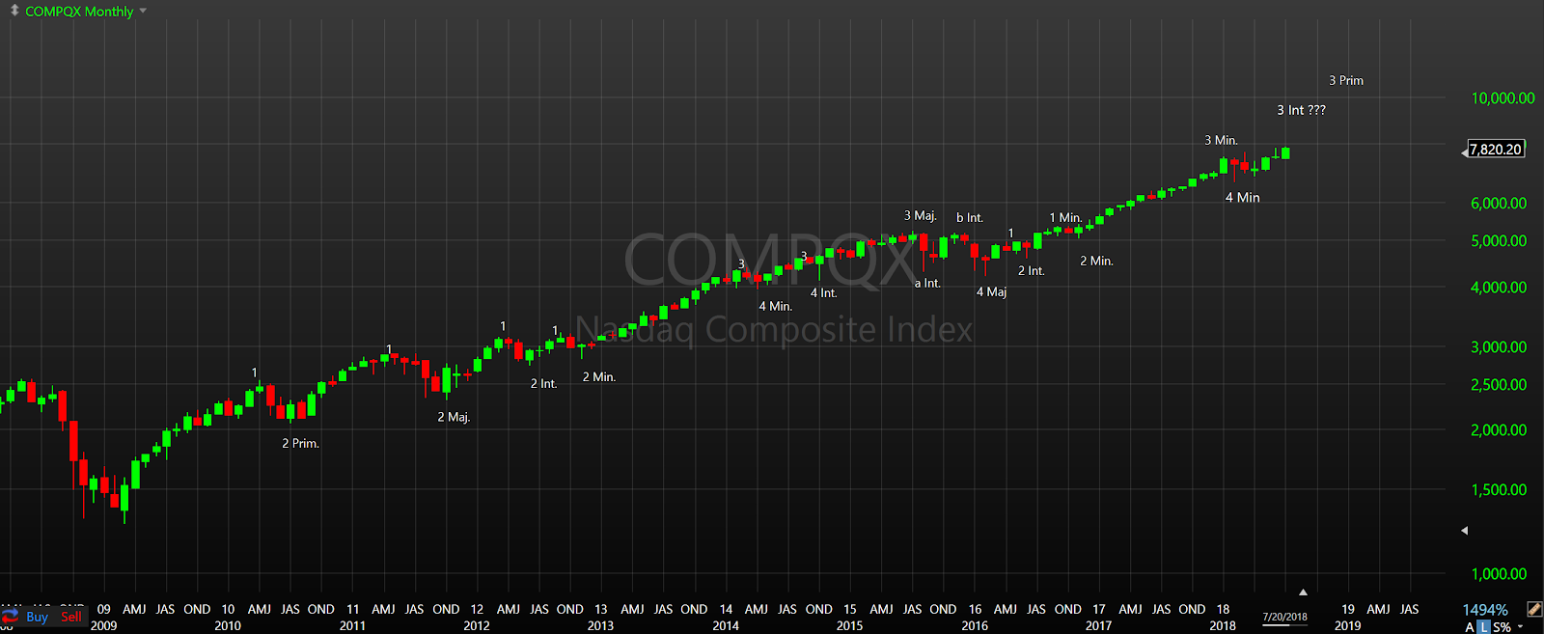This screenshot has width=1544, height=634.
Task: Select the '4 Maj' annotation label
Action: pos(991,291)
